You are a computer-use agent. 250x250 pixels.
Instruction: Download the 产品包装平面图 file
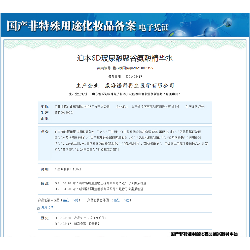tap(75, 200)
